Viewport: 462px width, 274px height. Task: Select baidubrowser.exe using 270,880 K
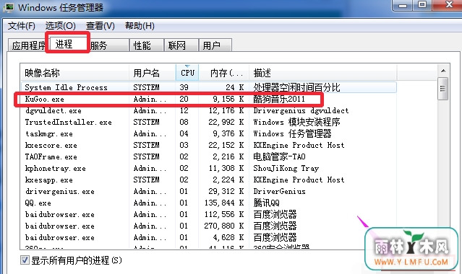[x=209, y=226]
